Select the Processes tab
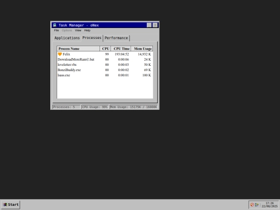The height and width of the screenshot is (210, 280). click(x=92, y=38)
